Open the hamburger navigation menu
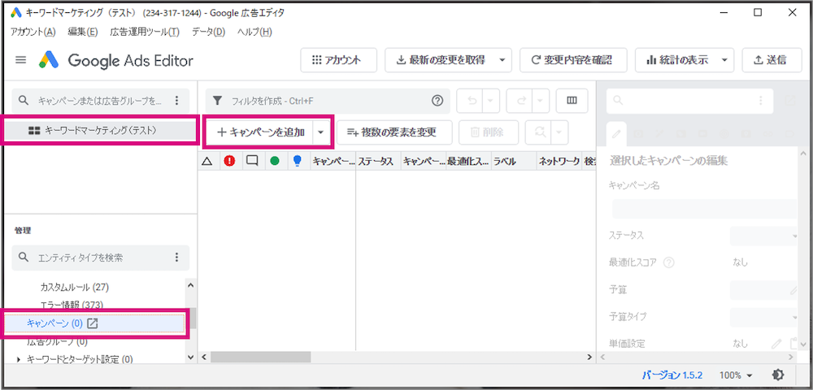The image size is (813, 390). coord(21,60)
